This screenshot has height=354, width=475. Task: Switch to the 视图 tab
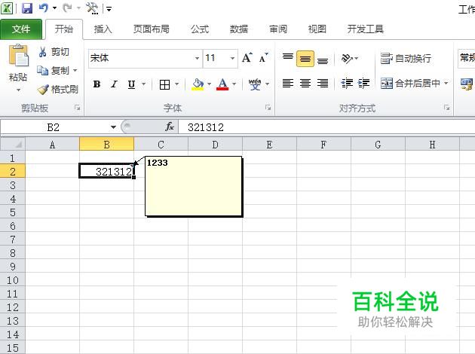317,29
